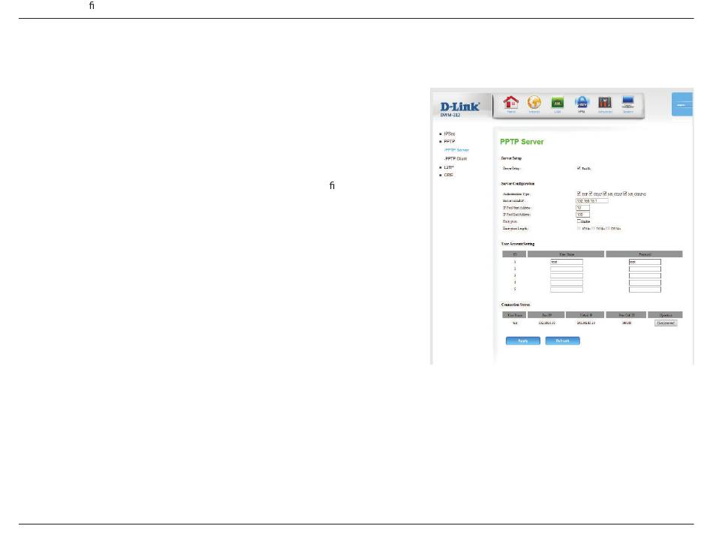
Task: Enable the Encryption checkbox
Action: tap(579, 221)
